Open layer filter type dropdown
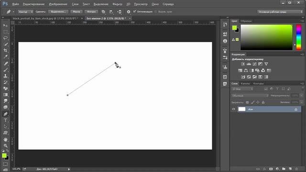The width and height of the screenshot is (306, 172). [242, 89]
